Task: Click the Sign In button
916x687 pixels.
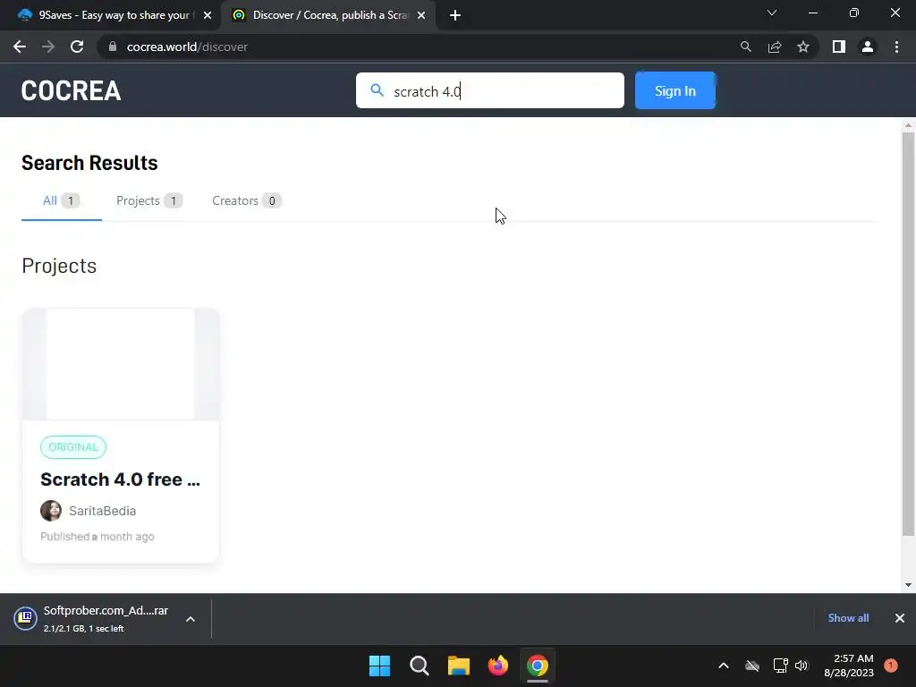Action: (x=674, y=90)
